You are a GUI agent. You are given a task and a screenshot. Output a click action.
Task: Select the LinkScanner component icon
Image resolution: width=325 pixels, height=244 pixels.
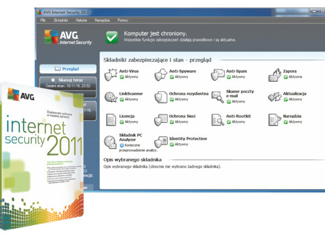click(111, 97)
